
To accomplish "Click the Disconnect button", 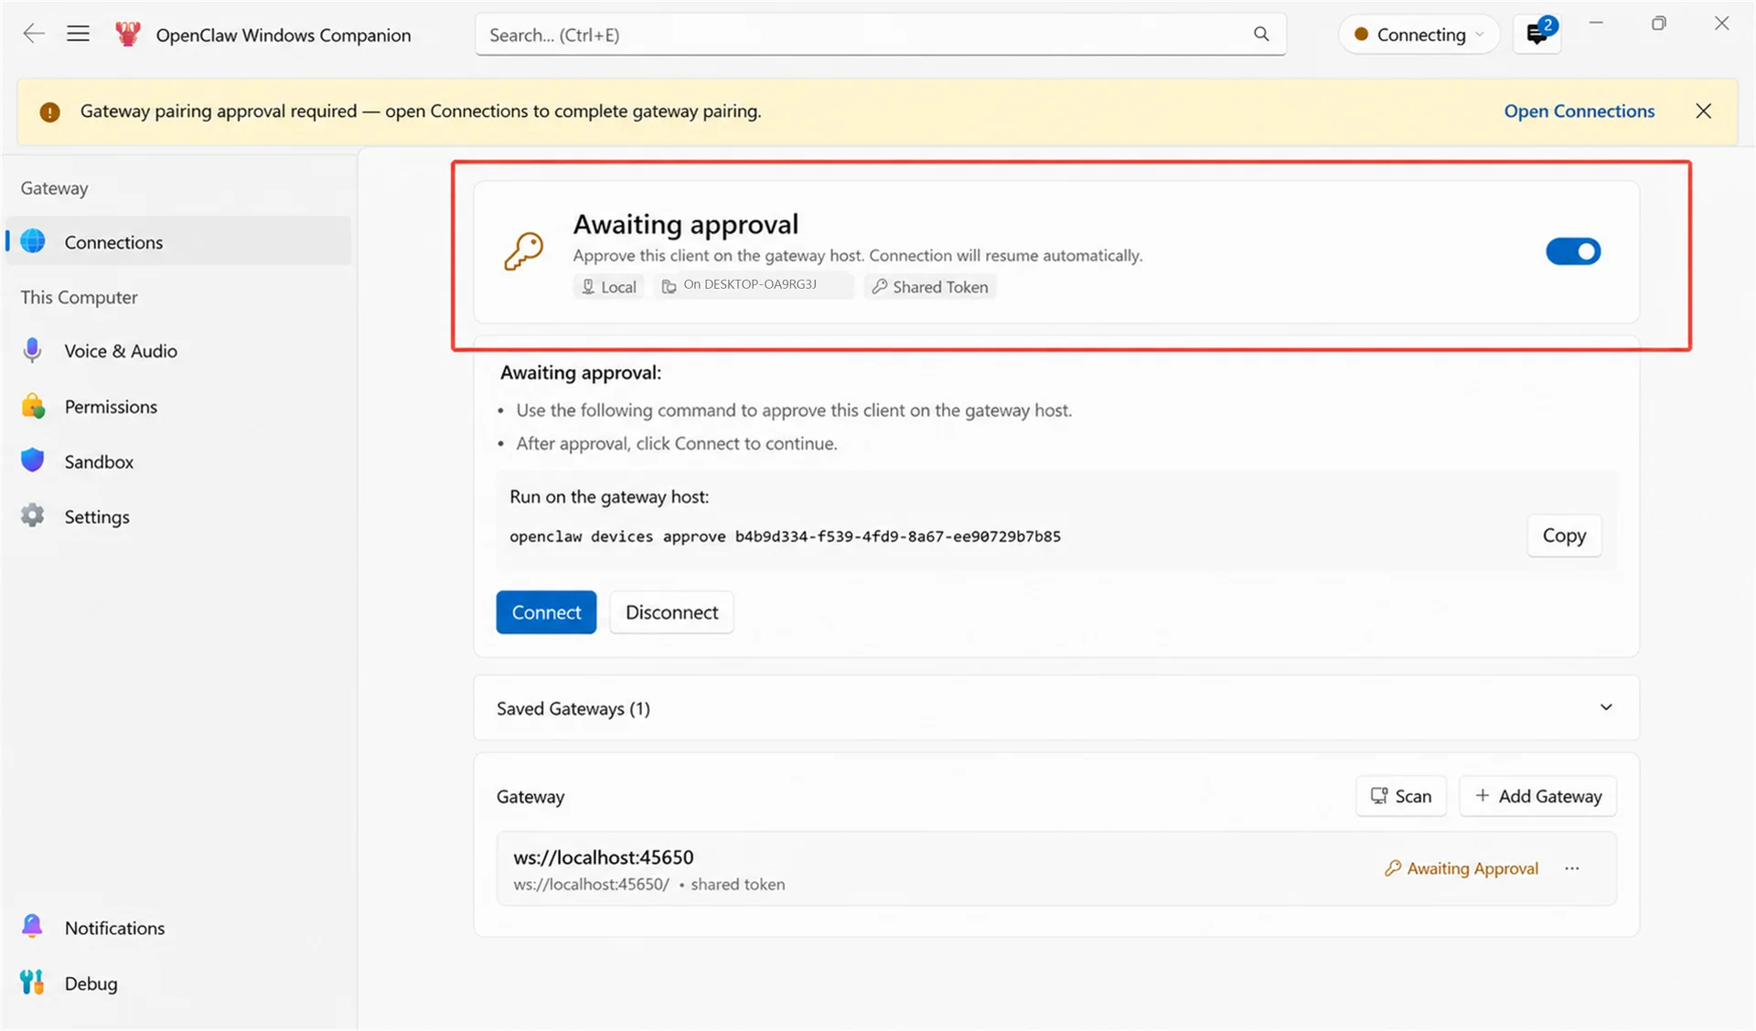I will [671, 612].
